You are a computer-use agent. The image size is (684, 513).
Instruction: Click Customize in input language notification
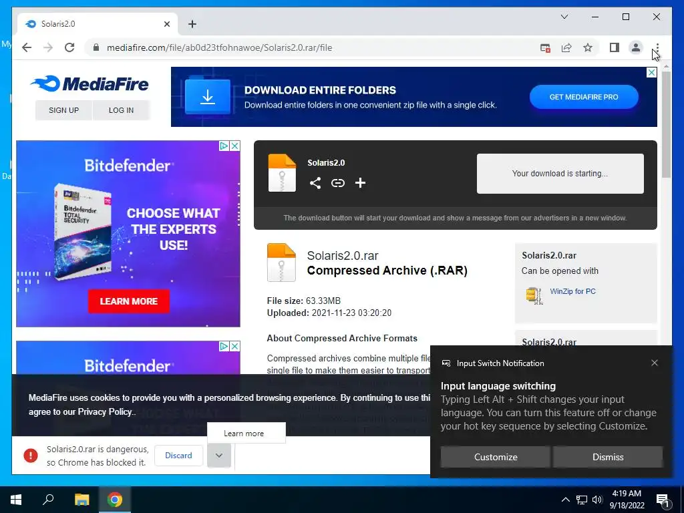[496, 457]
